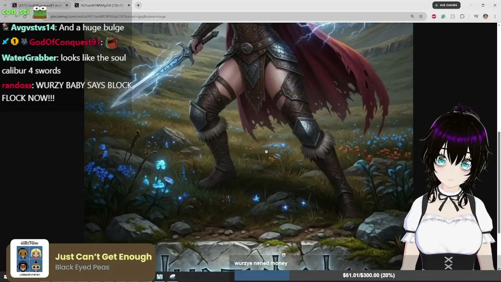Select the HO1umM image browser tab

[x=103, y=5]
